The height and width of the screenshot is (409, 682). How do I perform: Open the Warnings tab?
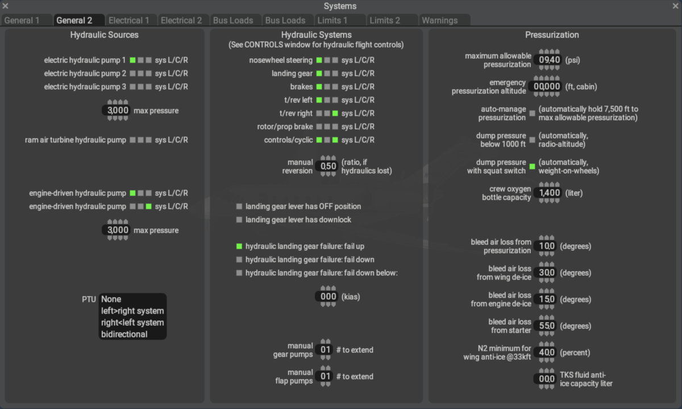pos(439,20)
